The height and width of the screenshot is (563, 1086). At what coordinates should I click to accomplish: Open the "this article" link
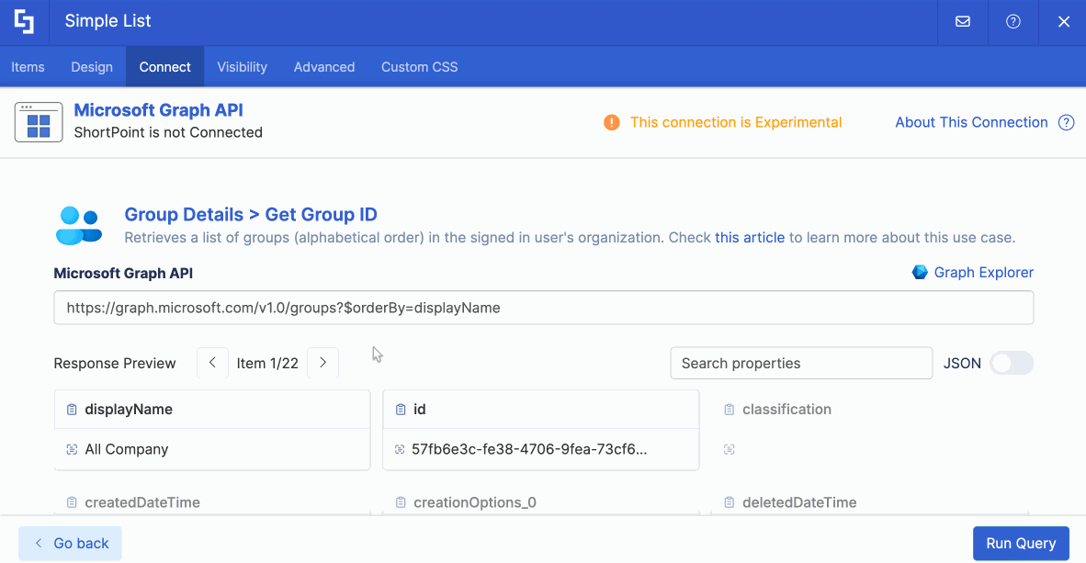(x=750, y=237)
